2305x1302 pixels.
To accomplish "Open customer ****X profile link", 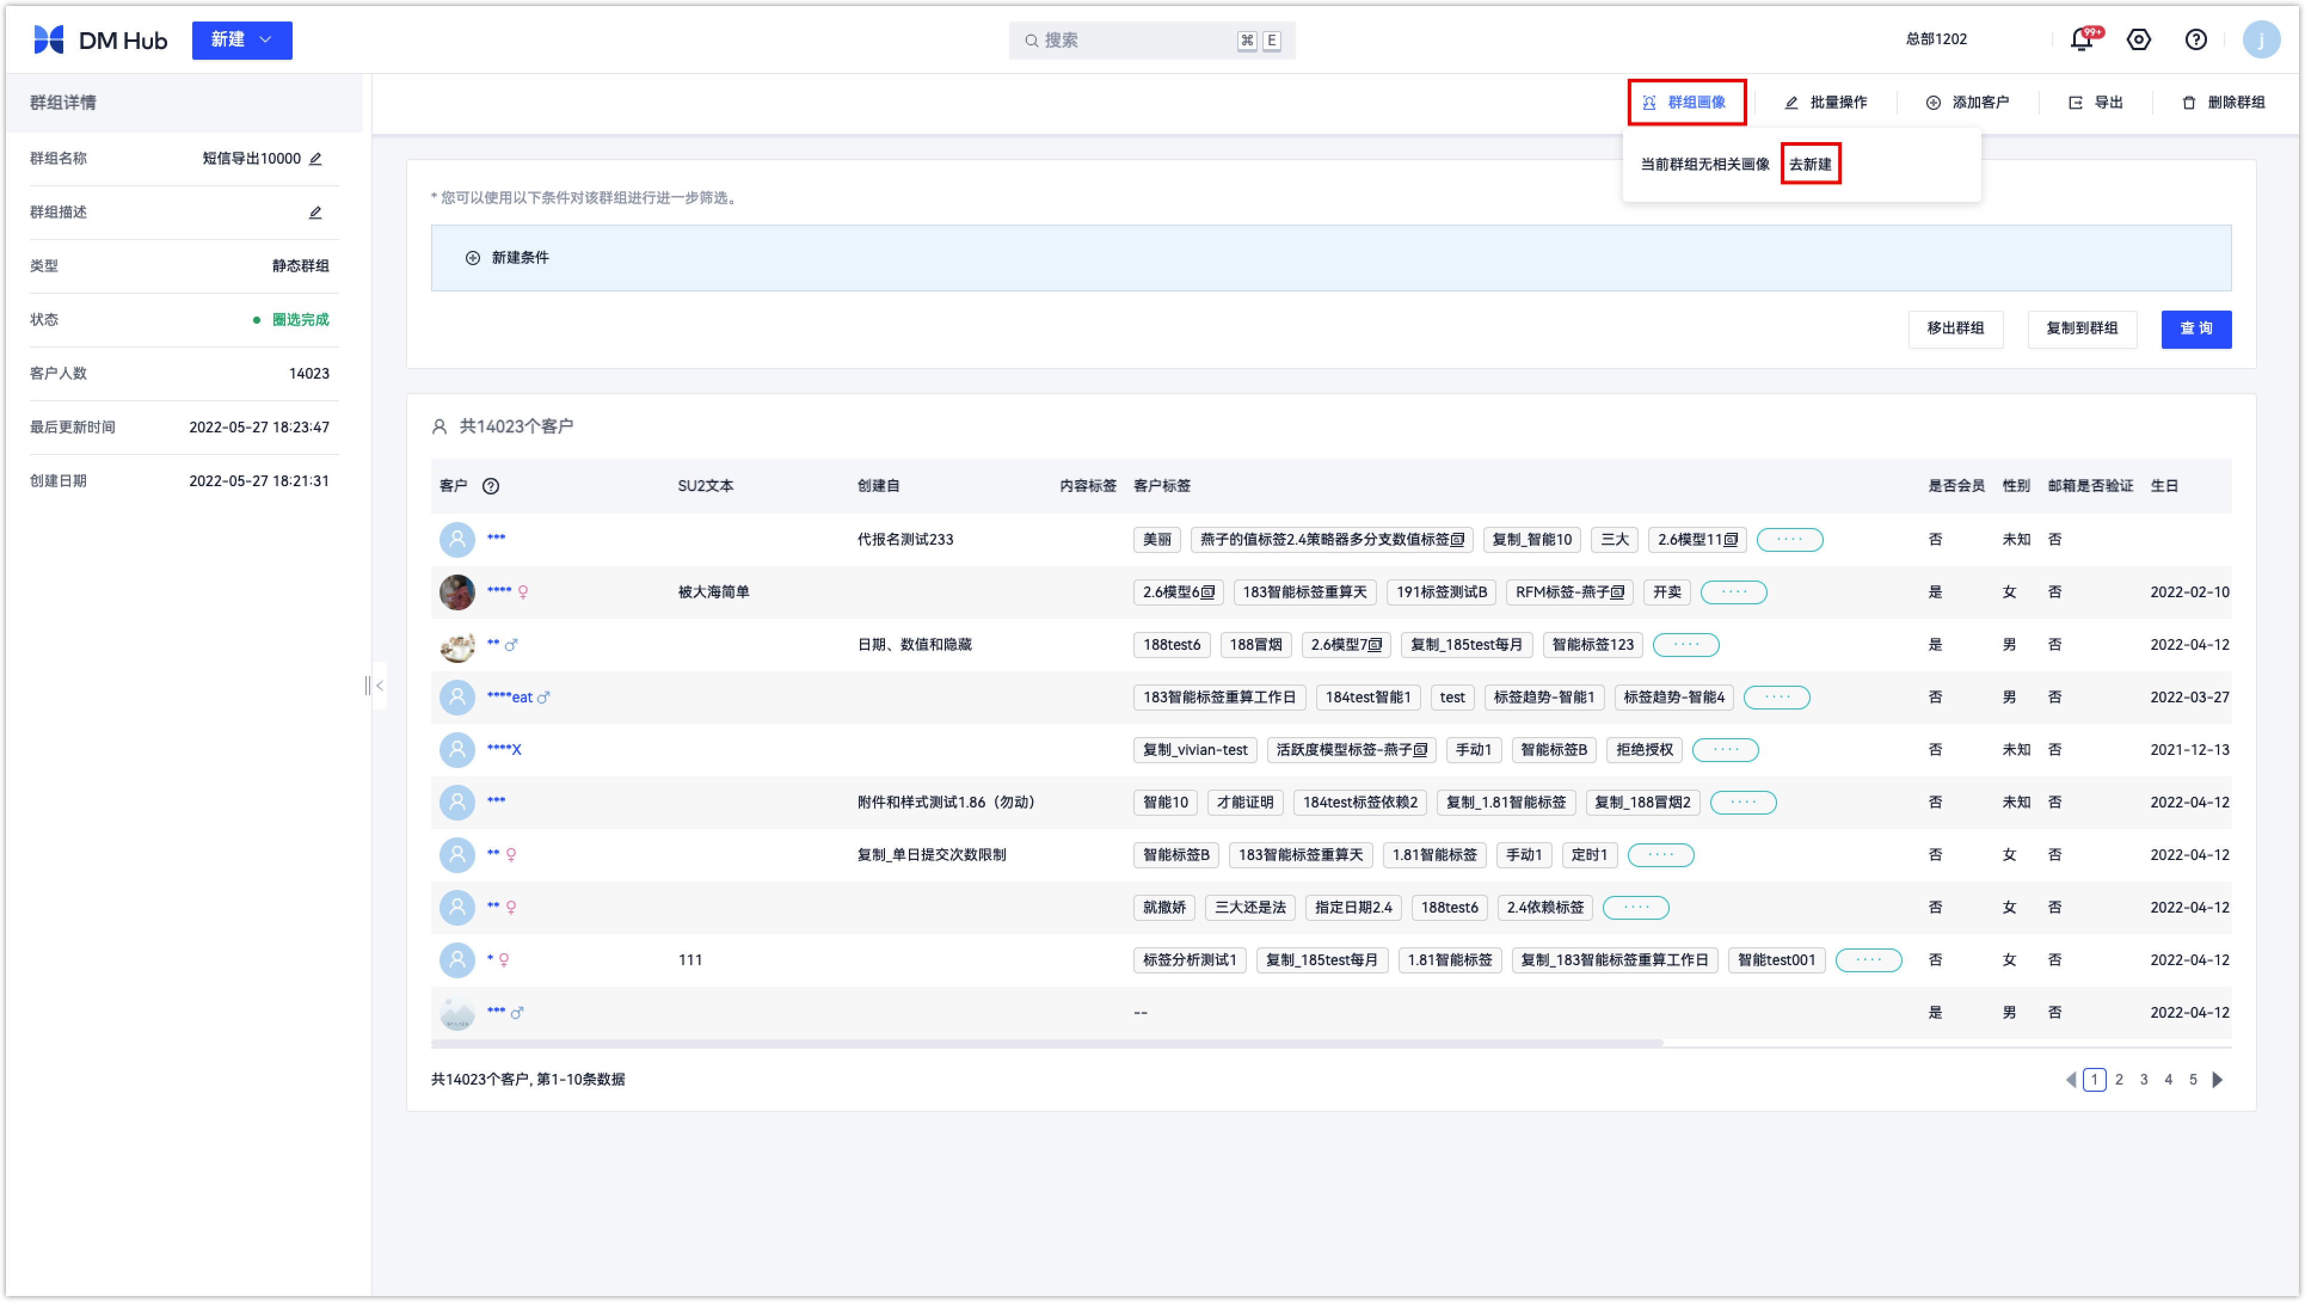I will pyautogui.click(x=504, y=750).
